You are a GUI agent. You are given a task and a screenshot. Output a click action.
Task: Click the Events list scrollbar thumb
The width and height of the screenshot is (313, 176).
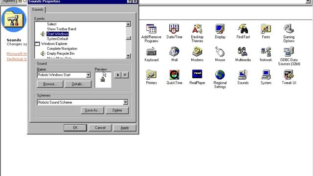[x=128, y=38]
